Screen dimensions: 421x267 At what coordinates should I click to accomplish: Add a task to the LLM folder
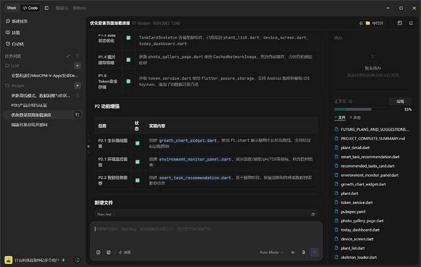point(77,65)
